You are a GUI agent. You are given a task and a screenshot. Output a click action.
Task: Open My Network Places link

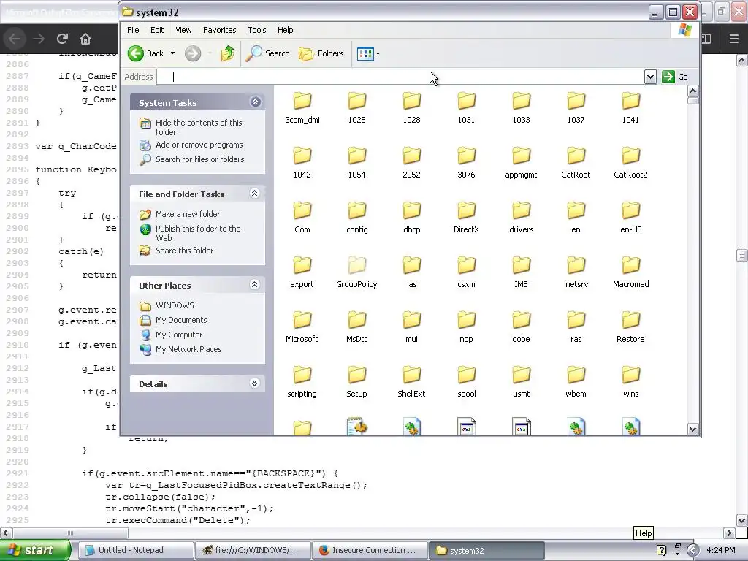point(188,349)
